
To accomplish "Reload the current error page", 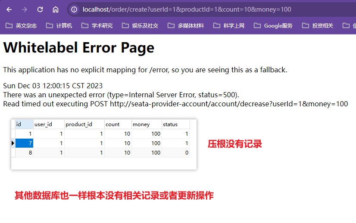I will [40, 9].
